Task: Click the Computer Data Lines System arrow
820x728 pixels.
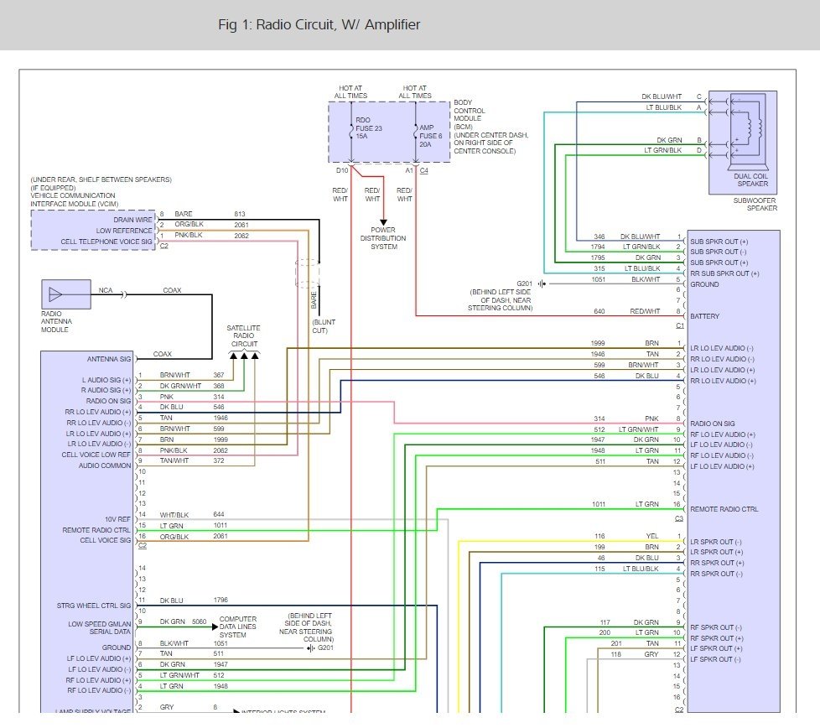Action: coord(215,627)
